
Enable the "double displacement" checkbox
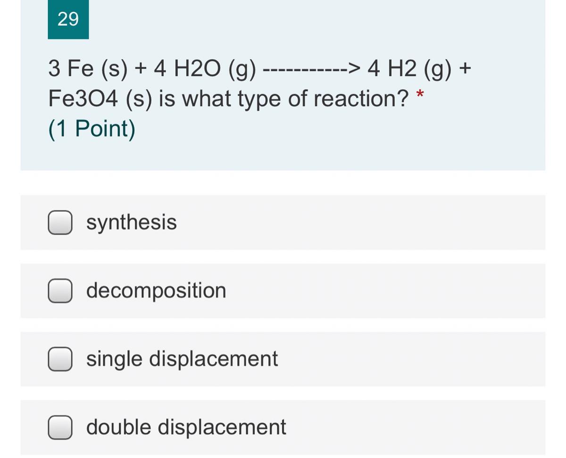point(60,427)
